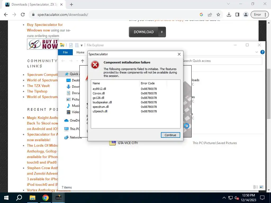This screenshot has width=271, height=203.
Task: Click the Spectaculator taskbar icon
Action: click(x=58, y=198)
